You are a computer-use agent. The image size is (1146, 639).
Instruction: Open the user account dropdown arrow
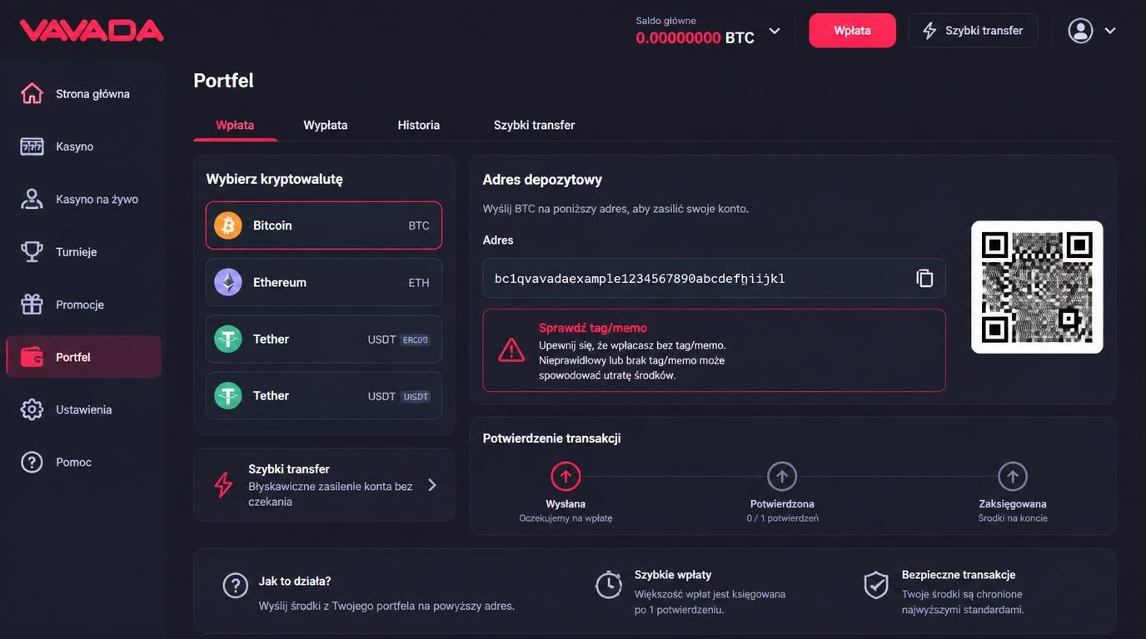click(1110, 31)
